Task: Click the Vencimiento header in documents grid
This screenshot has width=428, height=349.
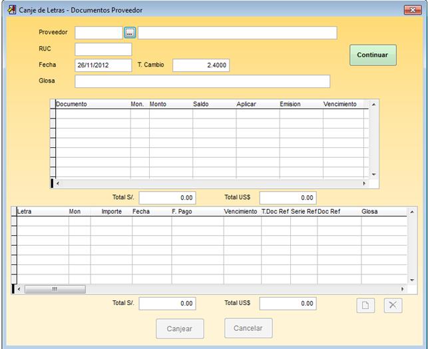Action: click(x=343, y=104)
